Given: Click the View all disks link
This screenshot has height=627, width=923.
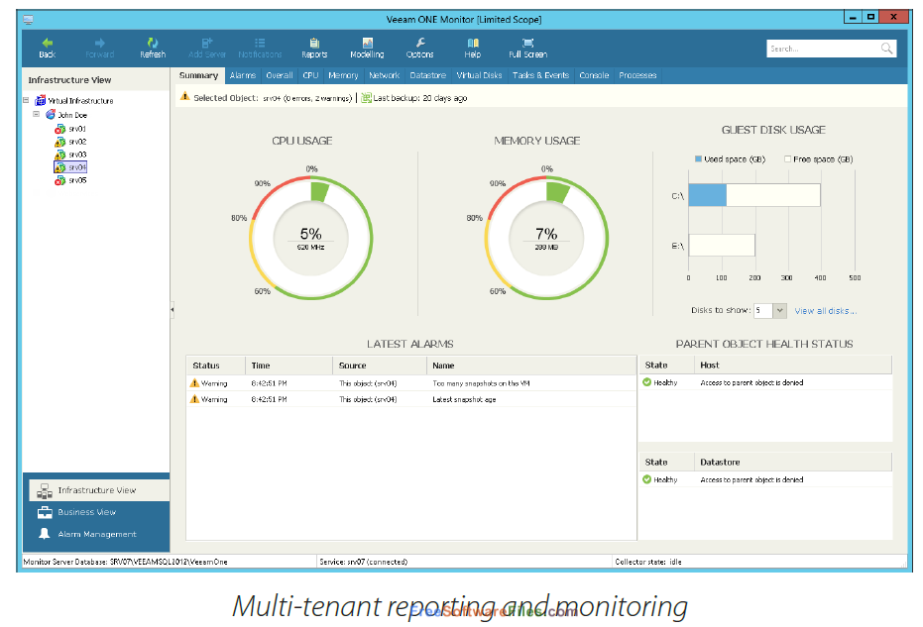Looking at the screenshot, I should (x=825, y=311).
